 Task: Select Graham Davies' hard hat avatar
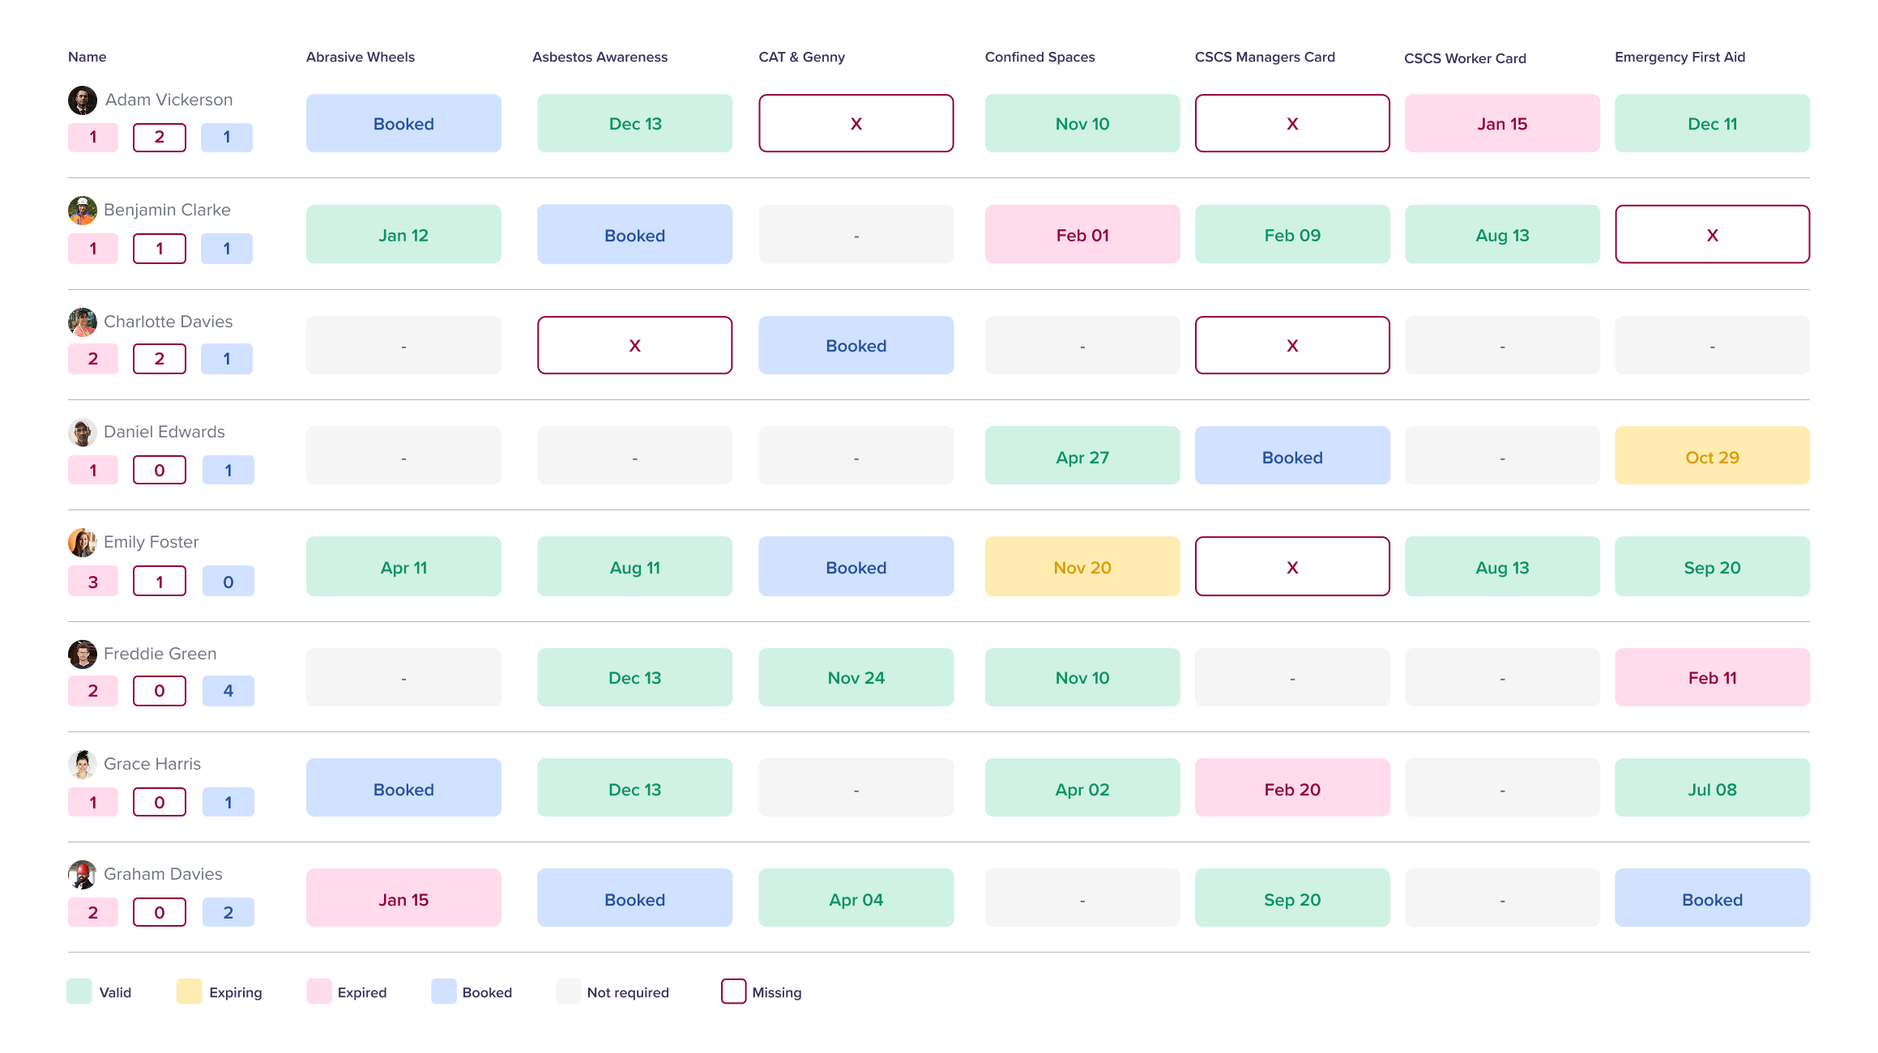[82, 875]
